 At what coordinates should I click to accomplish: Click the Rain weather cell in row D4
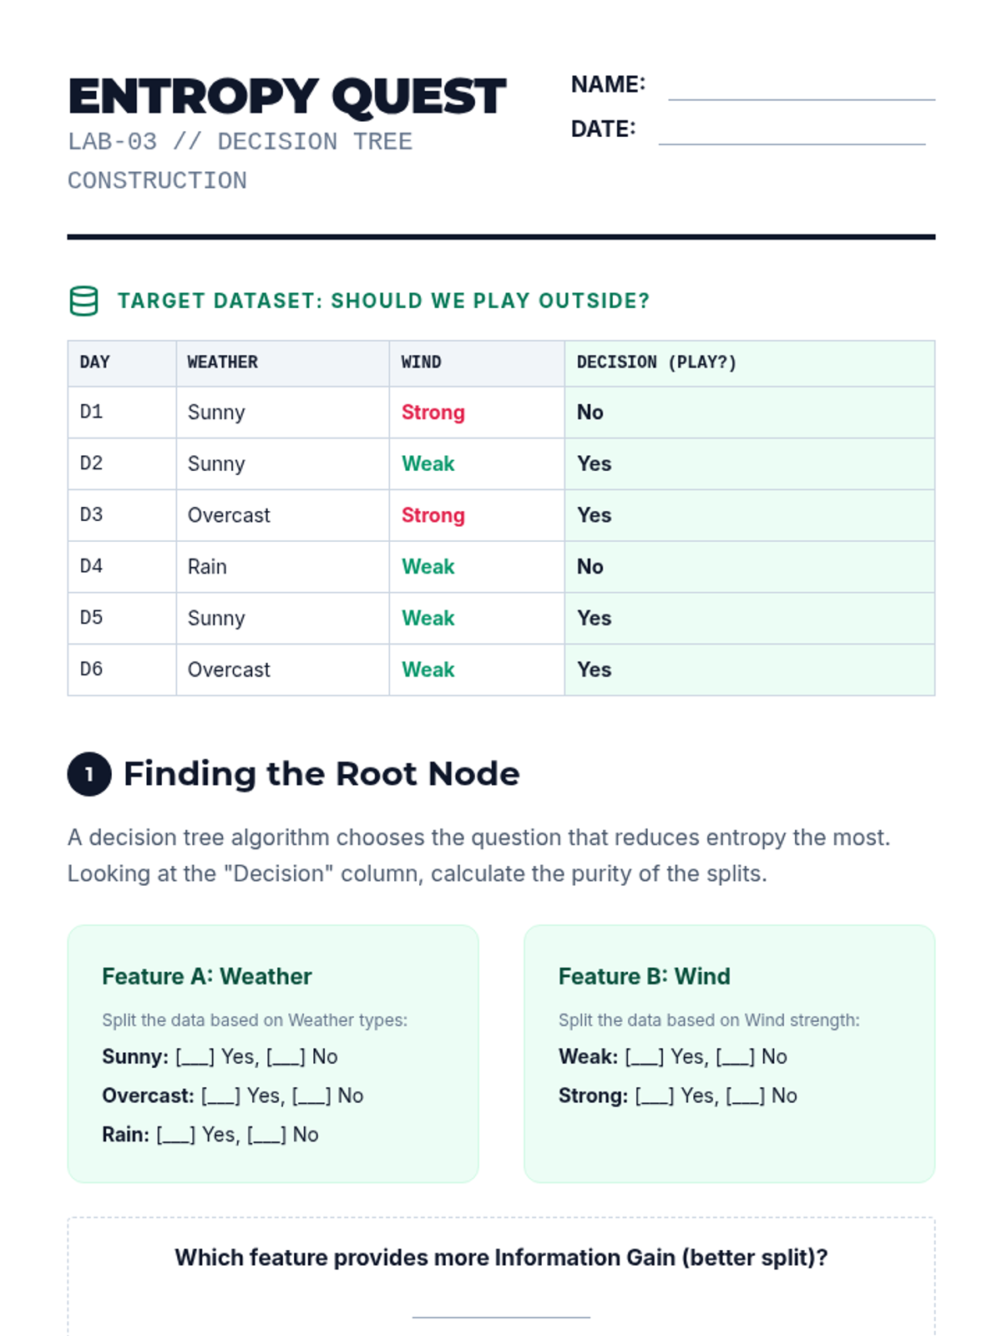pos(207,567)
